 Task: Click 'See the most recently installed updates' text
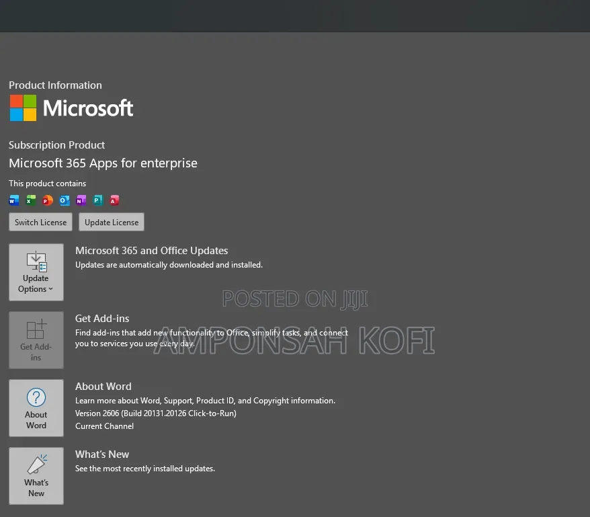(x=145, y=469)
